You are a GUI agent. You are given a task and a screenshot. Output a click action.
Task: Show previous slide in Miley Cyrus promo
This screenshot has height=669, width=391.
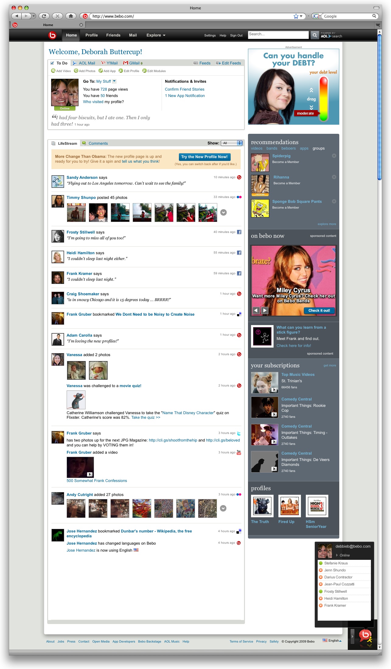(256, 310)
